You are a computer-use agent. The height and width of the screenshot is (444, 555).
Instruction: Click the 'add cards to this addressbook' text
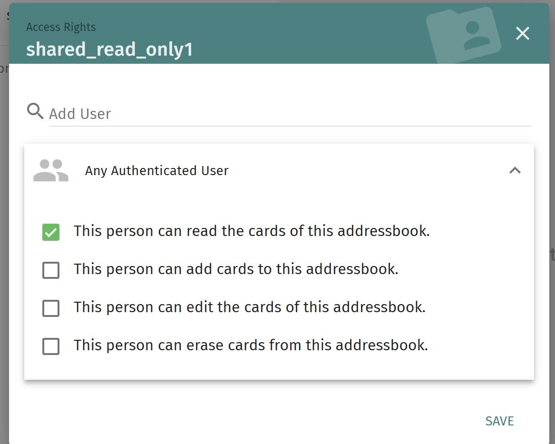236,269
